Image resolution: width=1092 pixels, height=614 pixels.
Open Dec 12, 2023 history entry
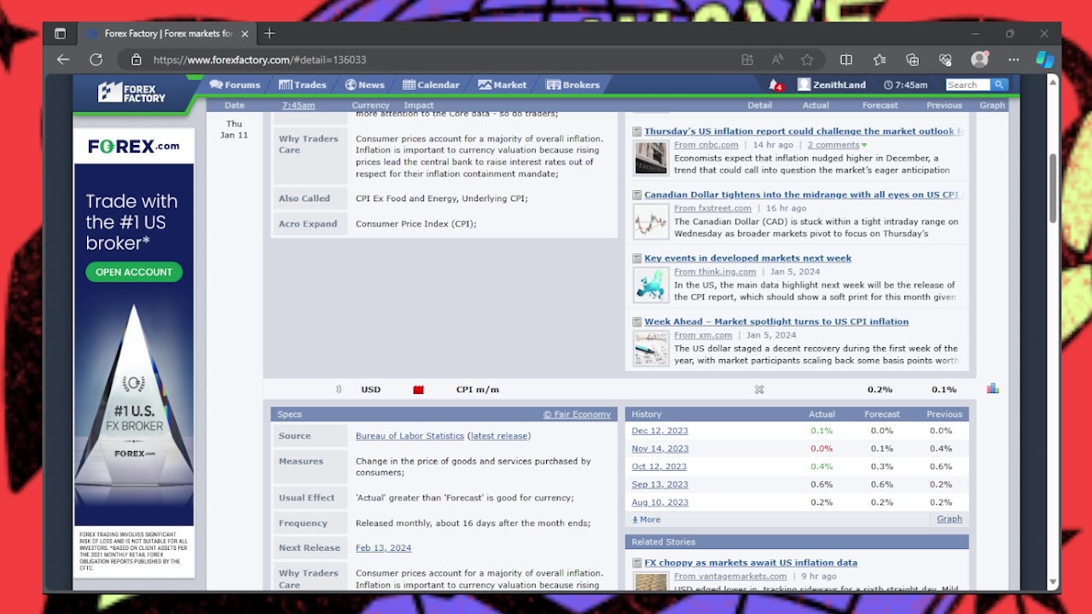(659, 431)
